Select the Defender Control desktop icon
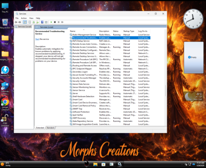 (5, 89)
